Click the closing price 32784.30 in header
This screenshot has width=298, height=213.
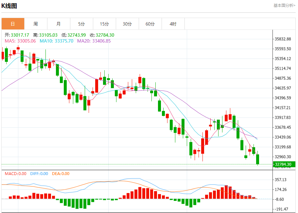pos(105,35)
